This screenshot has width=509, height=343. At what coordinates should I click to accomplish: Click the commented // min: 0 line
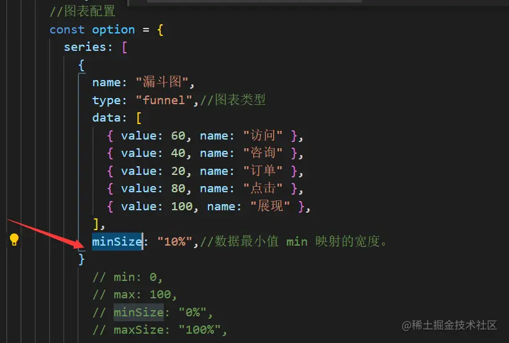tap(127, 277)
